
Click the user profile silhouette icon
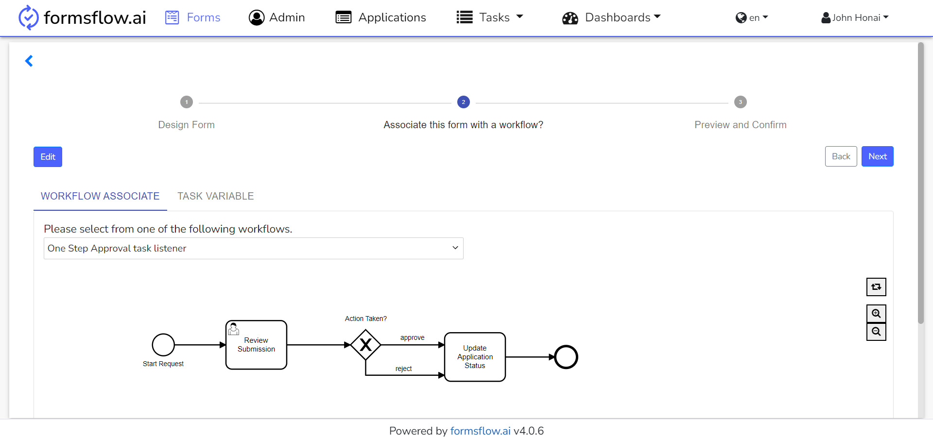pyautogui.click(x=826, y=18)
